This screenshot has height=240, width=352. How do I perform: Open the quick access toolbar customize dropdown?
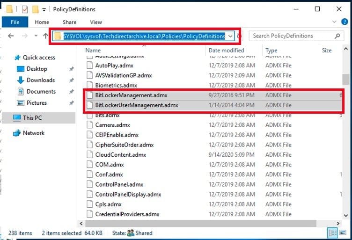[44, 9]
